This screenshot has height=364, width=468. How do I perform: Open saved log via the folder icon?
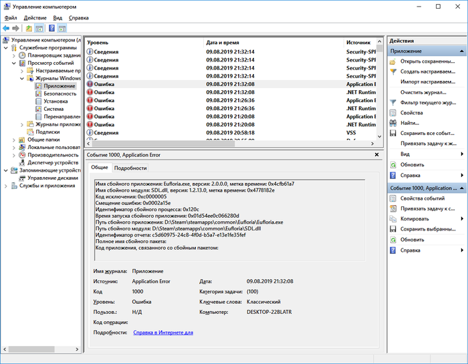pyautogui.click(x=392, y=61)
